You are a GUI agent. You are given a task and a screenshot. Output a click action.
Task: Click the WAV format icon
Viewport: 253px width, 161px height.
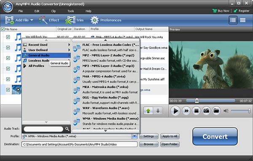tap(77, 111)
